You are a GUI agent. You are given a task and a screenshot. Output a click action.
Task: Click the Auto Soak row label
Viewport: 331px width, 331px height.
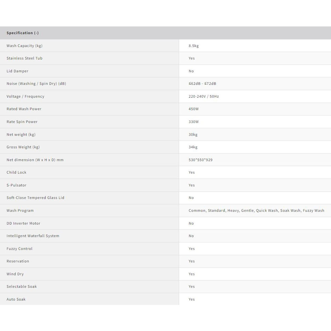point(16,299)
